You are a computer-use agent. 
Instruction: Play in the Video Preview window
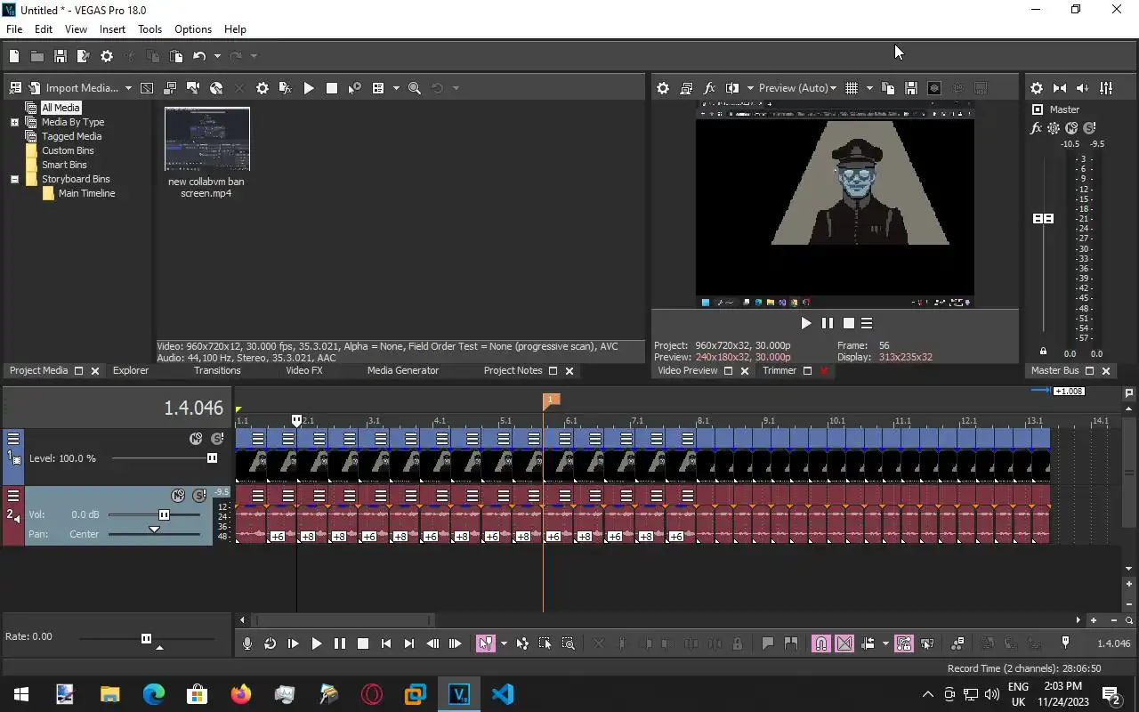[806, 323]
